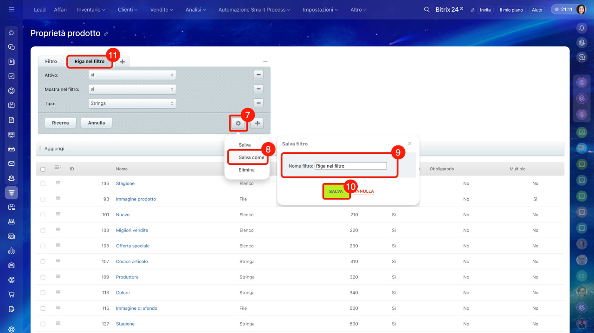Click the hamburger menu icon top left

click(12, 10)
